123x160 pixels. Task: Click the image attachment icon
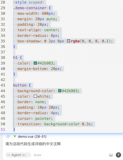(x=111, y=155)
